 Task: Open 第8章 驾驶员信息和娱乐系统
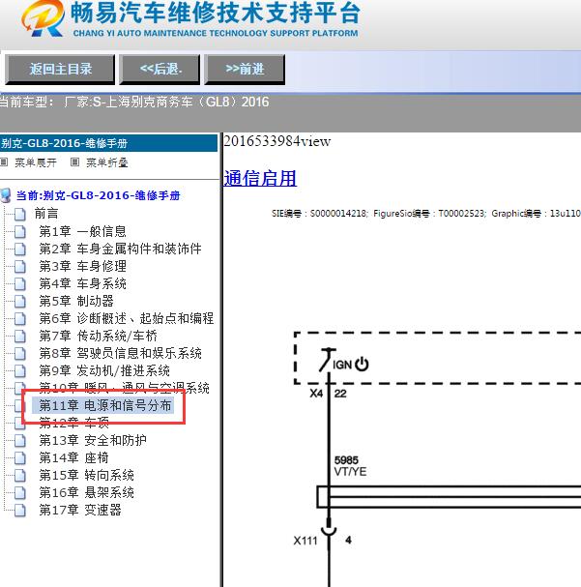(x=121, y=353)
